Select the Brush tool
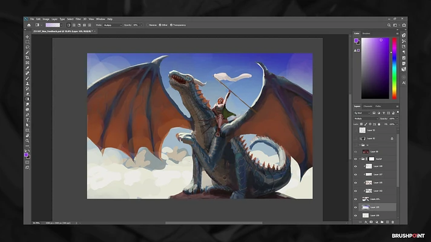This screenshot has height=242, width=431. (27, 79)
